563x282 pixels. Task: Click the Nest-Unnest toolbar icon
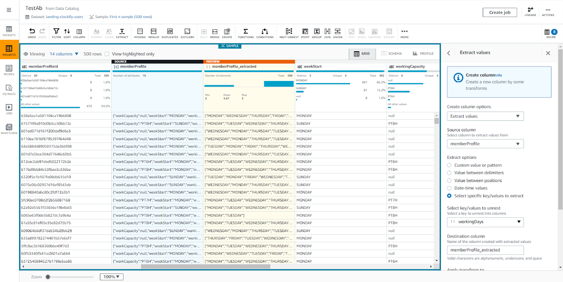pyautogui.click(x=289, y=32)
